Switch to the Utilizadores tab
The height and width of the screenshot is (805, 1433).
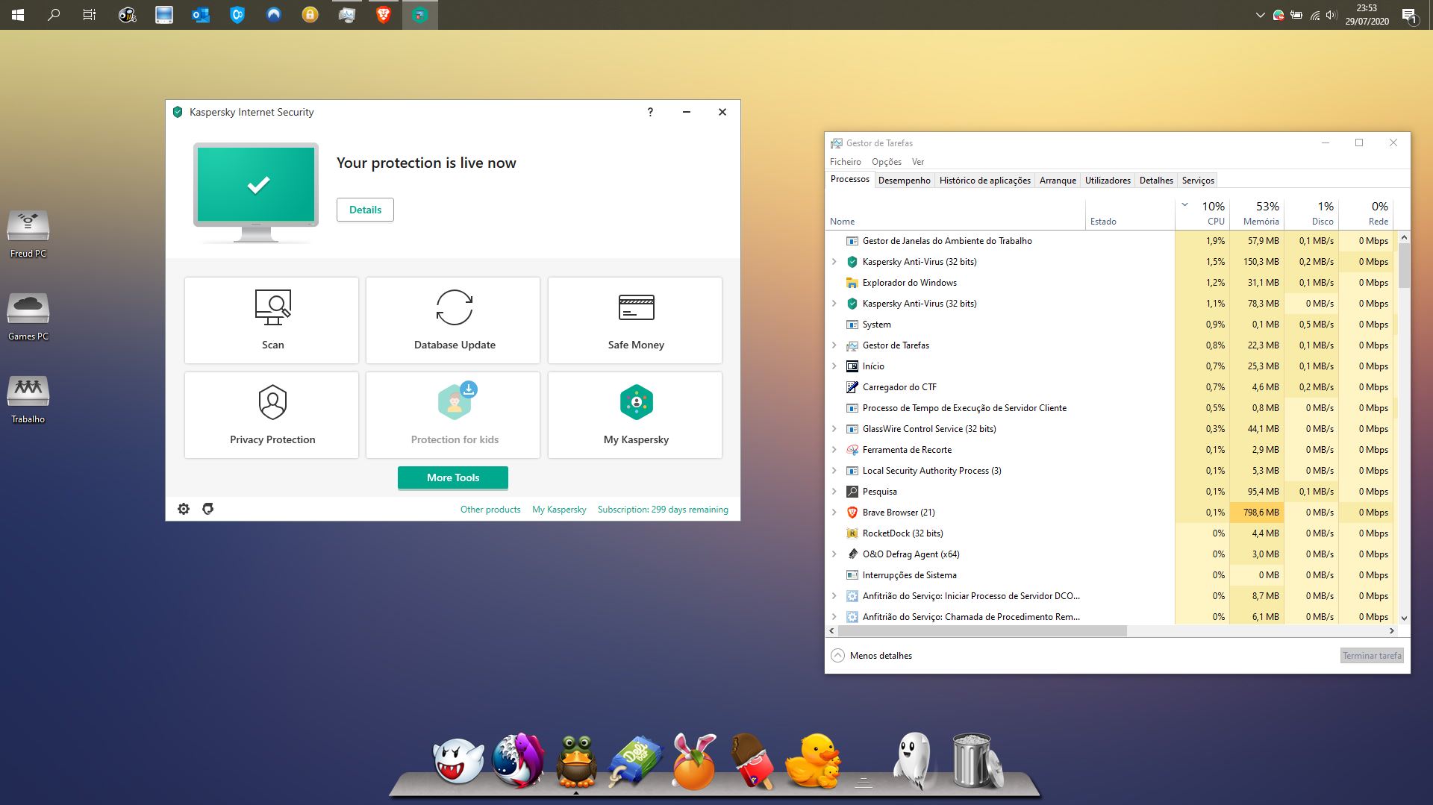click(x=1108, y=181)
